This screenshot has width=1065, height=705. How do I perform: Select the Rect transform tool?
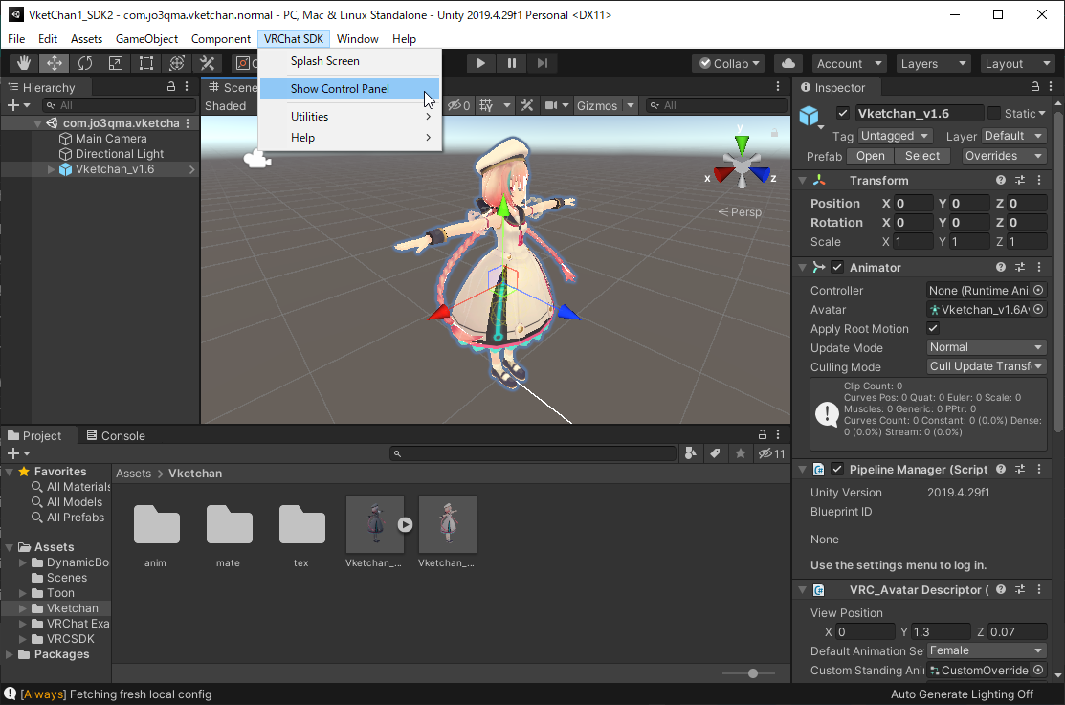(x=146, y=63)
